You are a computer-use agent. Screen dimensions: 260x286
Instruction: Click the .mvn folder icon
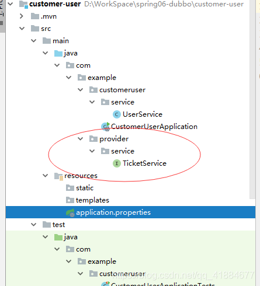click(x=35, y=16)
